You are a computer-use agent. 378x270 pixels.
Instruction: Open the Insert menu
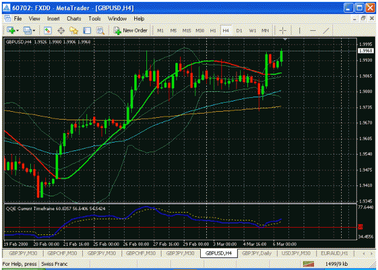click(53, 19)
